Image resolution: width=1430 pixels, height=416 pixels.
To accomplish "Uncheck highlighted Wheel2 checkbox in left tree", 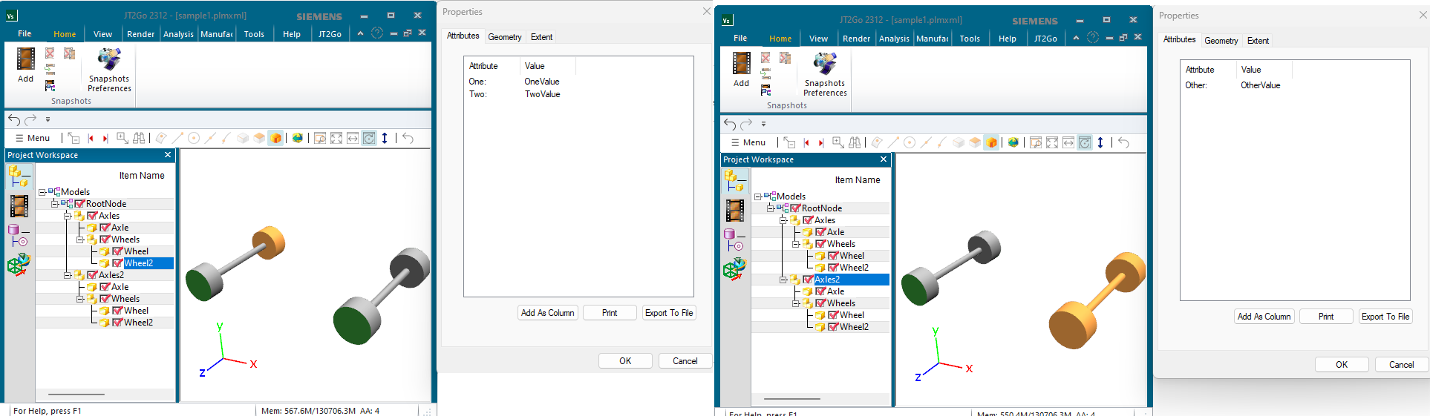I will pyautogui.click(x=117, y=263).
